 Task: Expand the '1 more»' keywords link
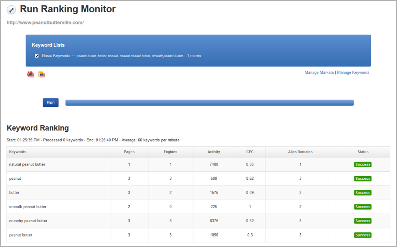coord(194,55)
